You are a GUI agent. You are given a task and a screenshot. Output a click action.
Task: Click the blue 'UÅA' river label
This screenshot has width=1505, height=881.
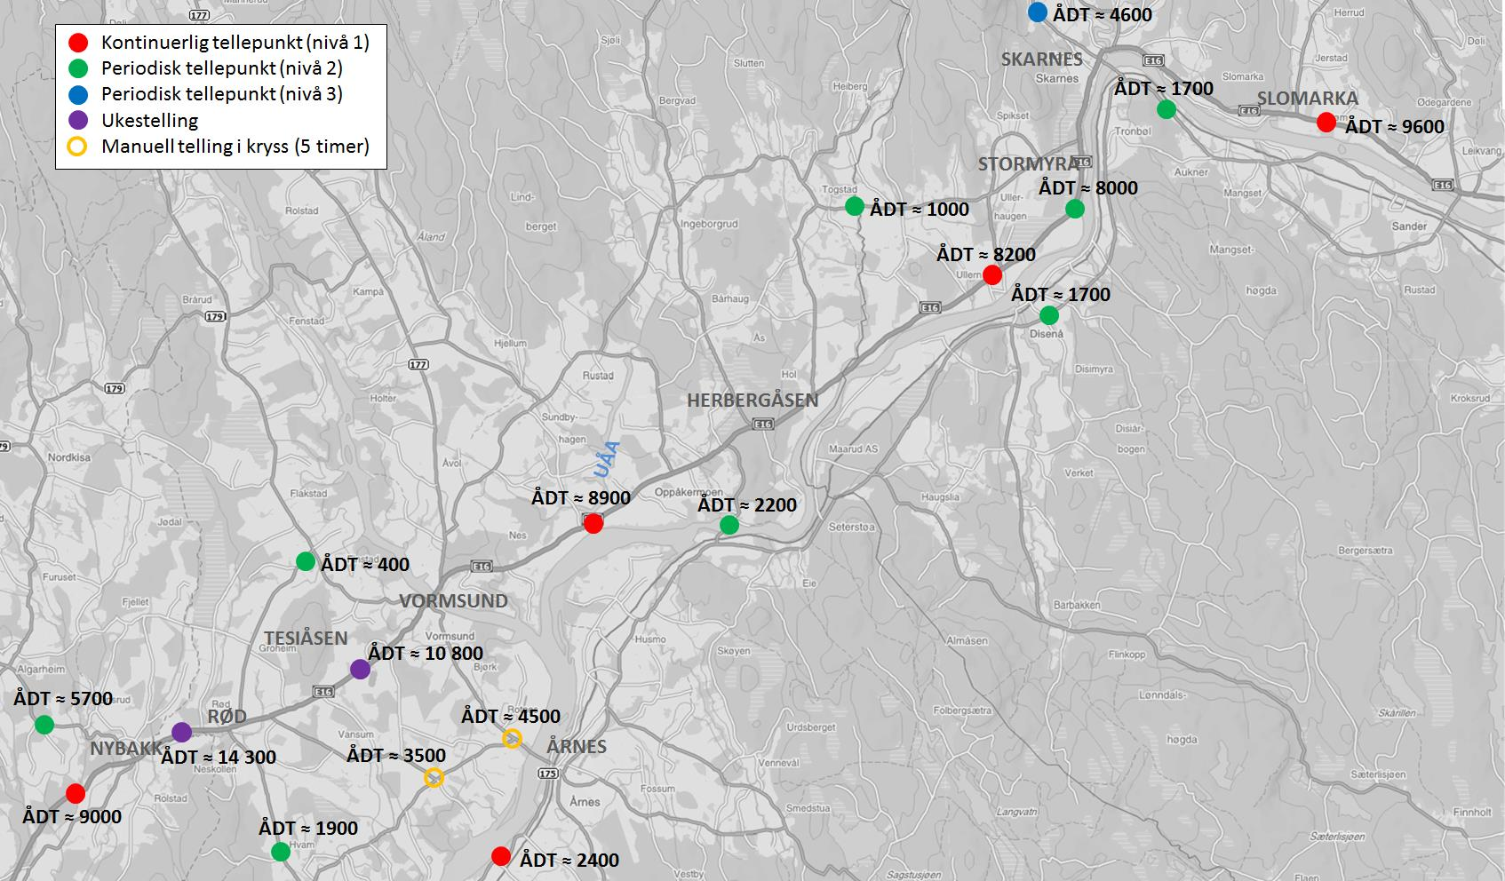[x=606, y=458]
